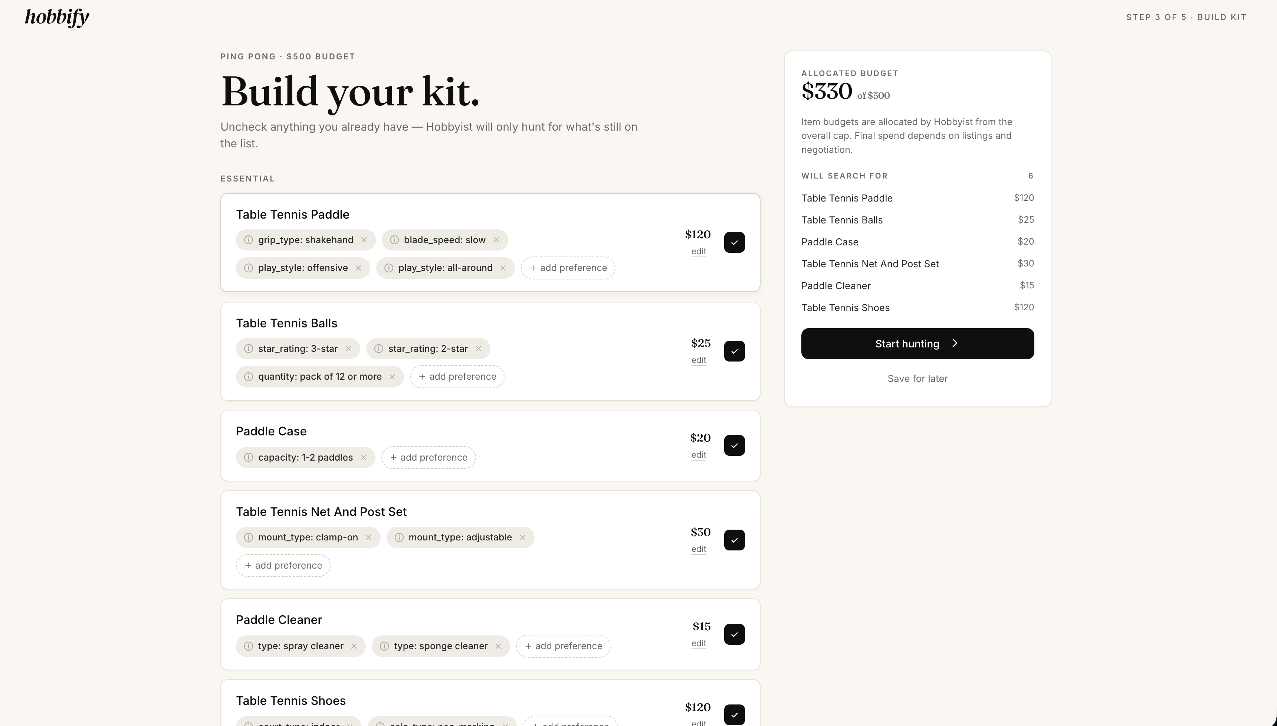Click info icon on capacity: 1-2 paddles
This screenshot has width=1277, height=726.
[x=248, y=457]
